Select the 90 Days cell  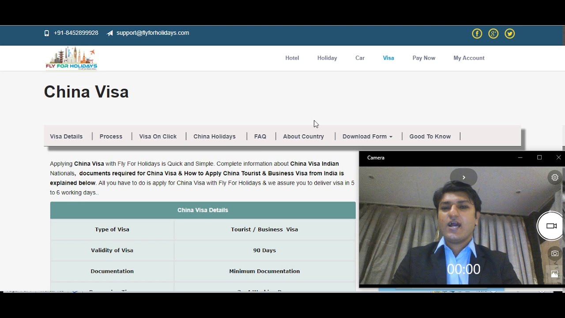264,250
